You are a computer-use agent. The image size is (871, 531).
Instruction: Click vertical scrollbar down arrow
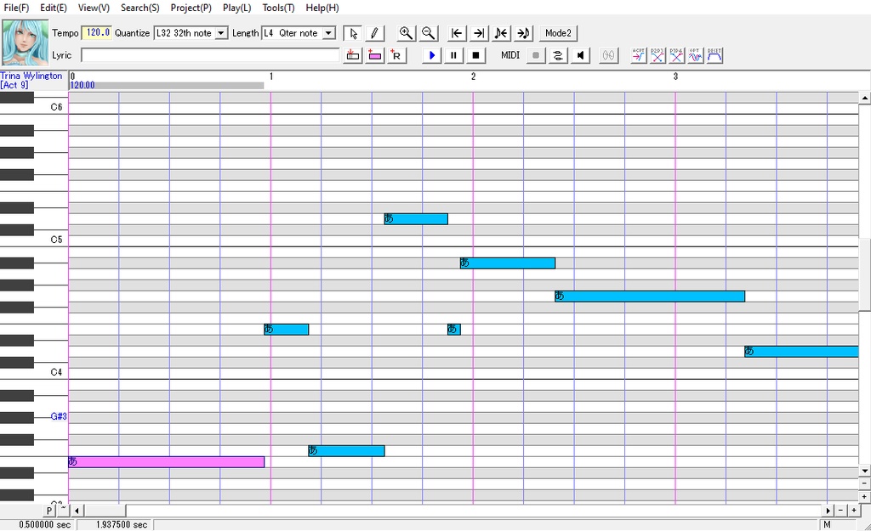(864, 471)
